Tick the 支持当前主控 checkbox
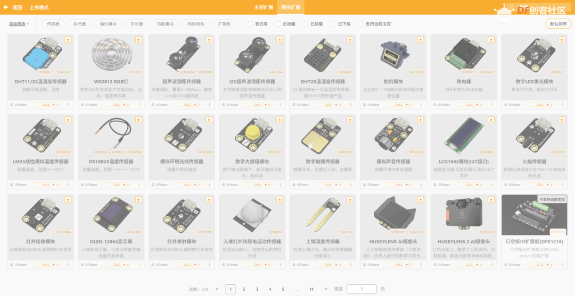The height and width of the screenshot is (296, 575). pyautogui.click(x=360, y=24)
